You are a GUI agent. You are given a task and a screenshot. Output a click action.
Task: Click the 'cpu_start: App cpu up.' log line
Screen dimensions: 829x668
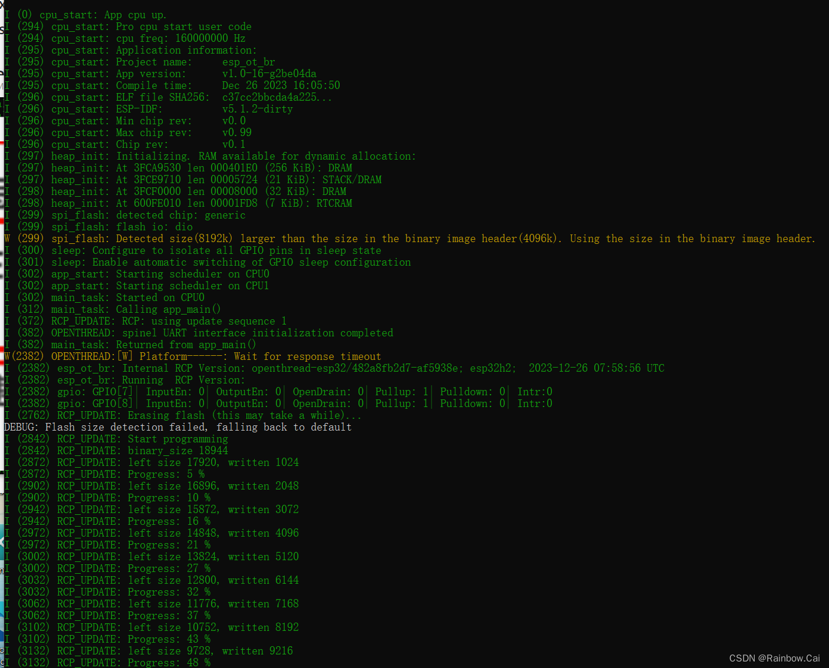click(85, 15)
